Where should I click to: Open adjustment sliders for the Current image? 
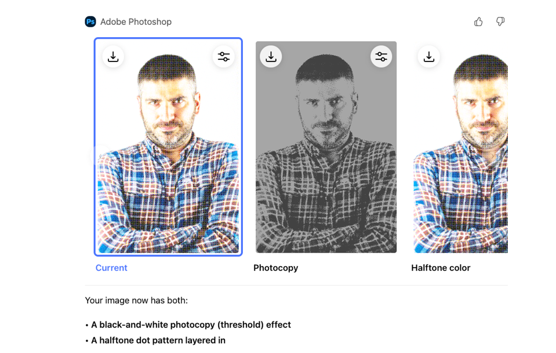(x=224, y=57)
